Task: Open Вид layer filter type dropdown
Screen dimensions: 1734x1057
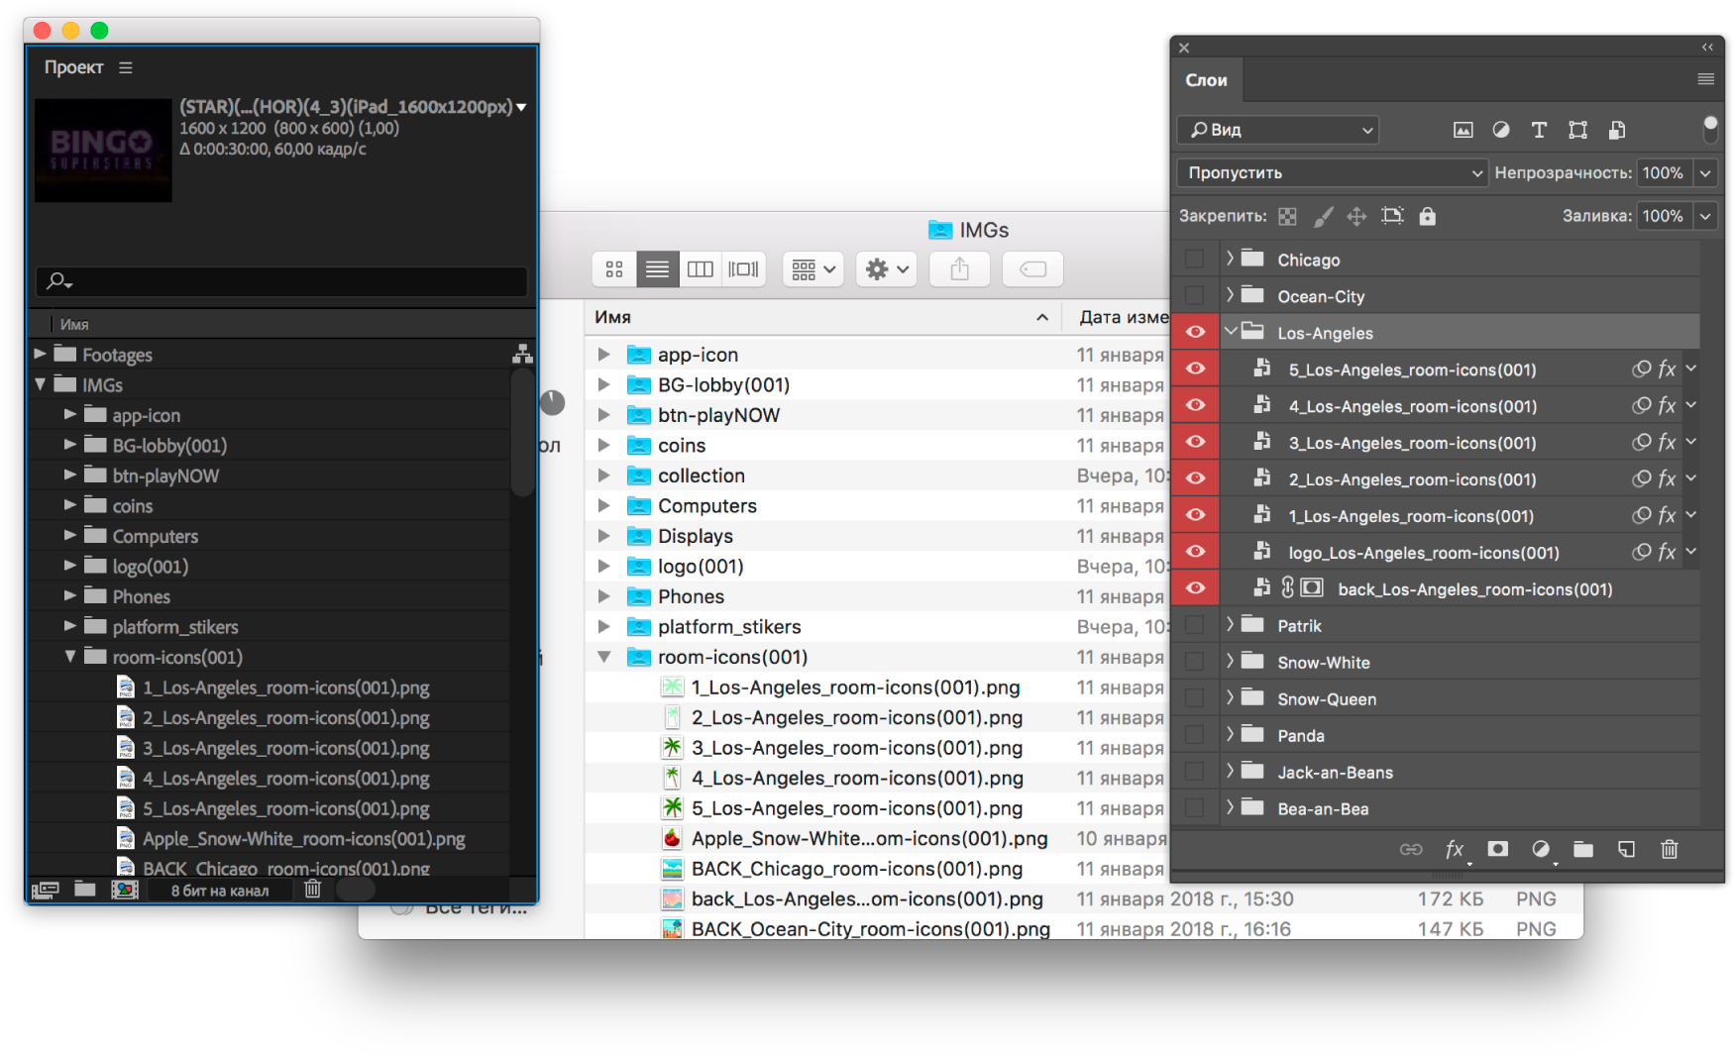Action: coord(1278,130)
